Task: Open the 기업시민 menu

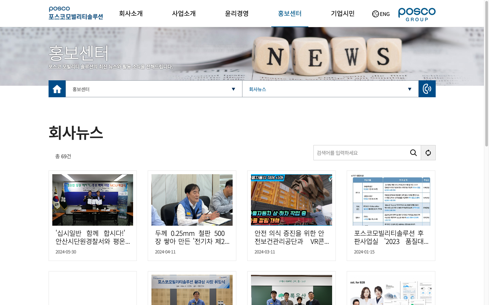Action: tap(343, 14)
